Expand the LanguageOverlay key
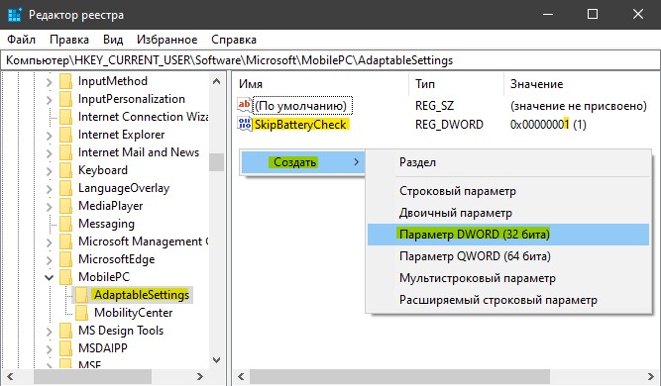This screenshot has width=661, height=386. [50, 189]
